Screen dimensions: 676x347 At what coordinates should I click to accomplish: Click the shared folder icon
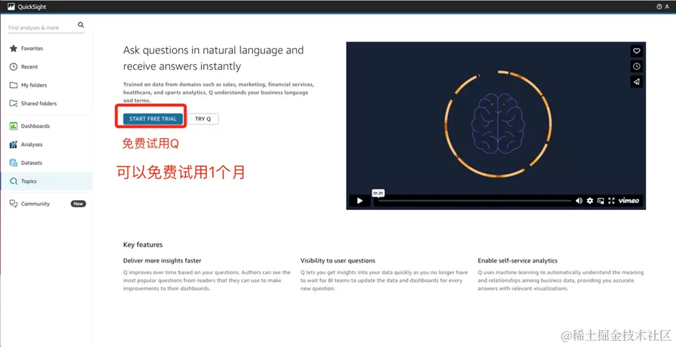[x=13, y=103]
